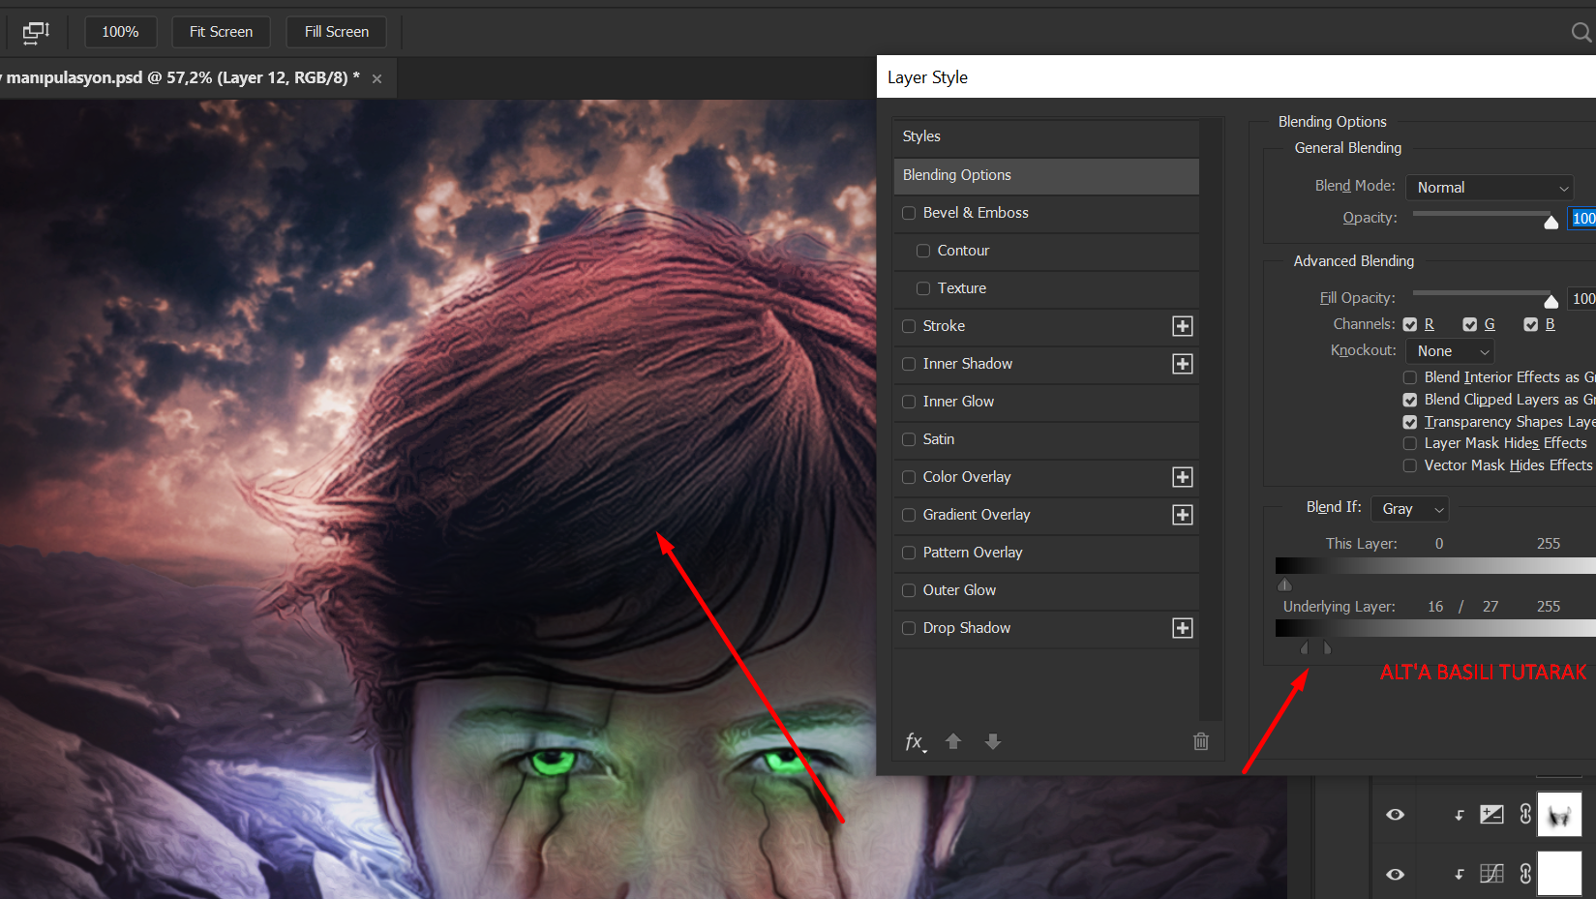Hide the curves adjustment layer
Viewport: 1596px width, 899px height.
coord(1395,815)
